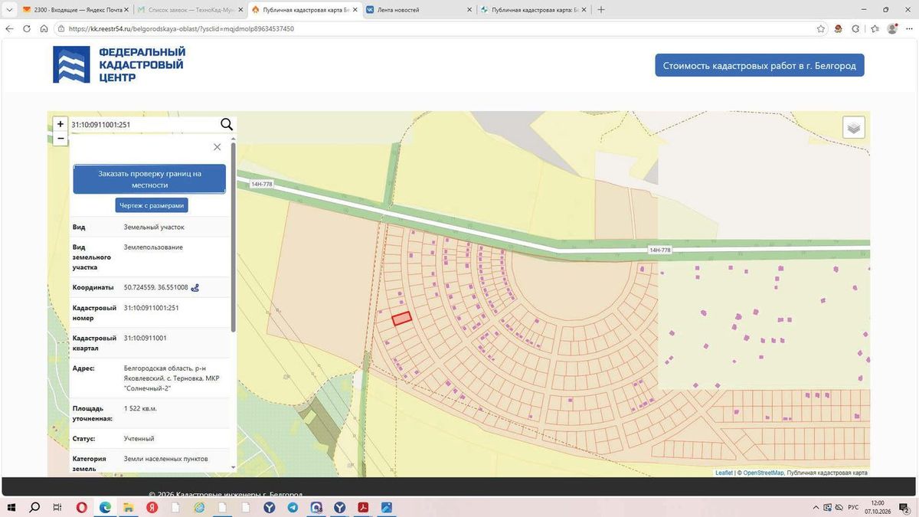Open browser profile avatar

coord(892,28)
